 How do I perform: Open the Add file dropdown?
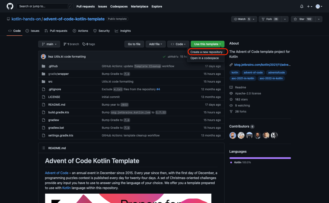(155, 44)
